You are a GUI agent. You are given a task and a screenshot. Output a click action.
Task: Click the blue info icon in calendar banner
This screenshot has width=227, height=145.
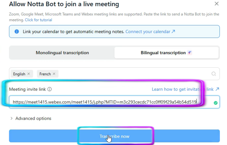click(17, 32)
